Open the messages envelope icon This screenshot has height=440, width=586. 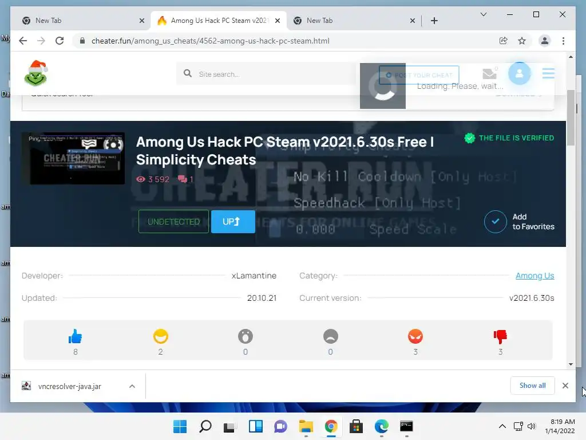(x=489, y=74)
